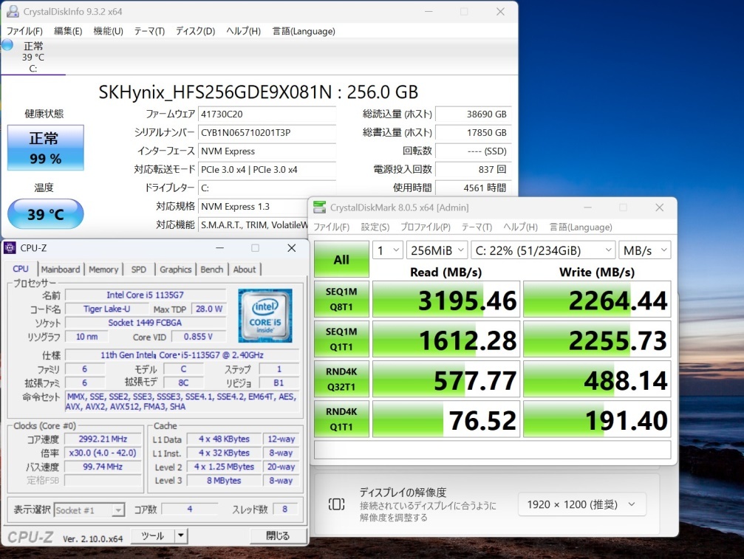Switch to the Bench tab in CPU-Z
Screen dimensions: 744x559
(x=211, y=270)
